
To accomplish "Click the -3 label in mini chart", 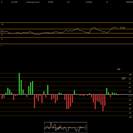I will [x=85, y=126].
